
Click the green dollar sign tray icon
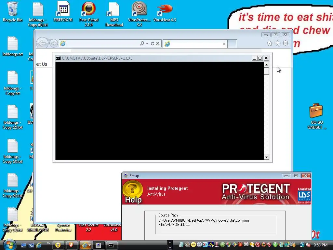(275, 244)
